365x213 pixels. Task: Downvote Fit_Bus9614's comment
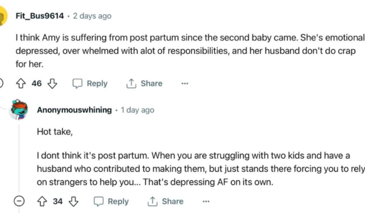pyautogui.click(x=52, y=83)
